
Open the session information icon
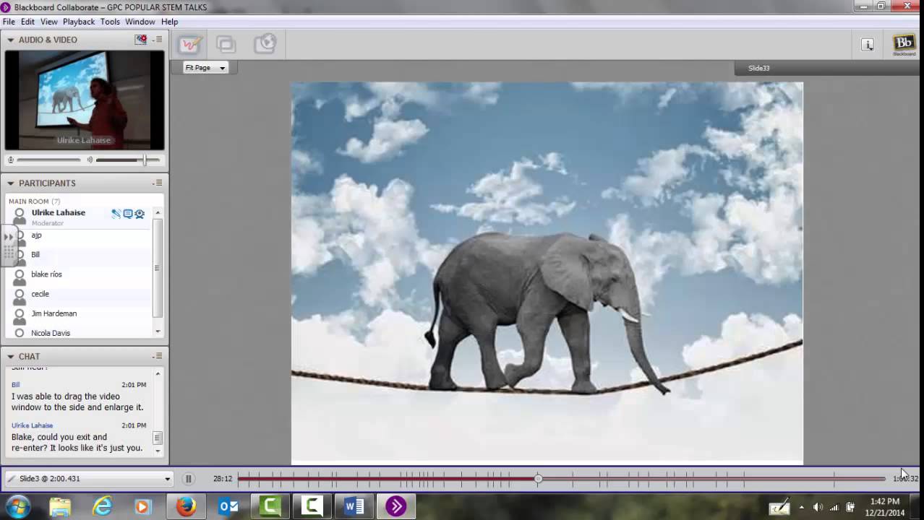(x=868, y=45)
